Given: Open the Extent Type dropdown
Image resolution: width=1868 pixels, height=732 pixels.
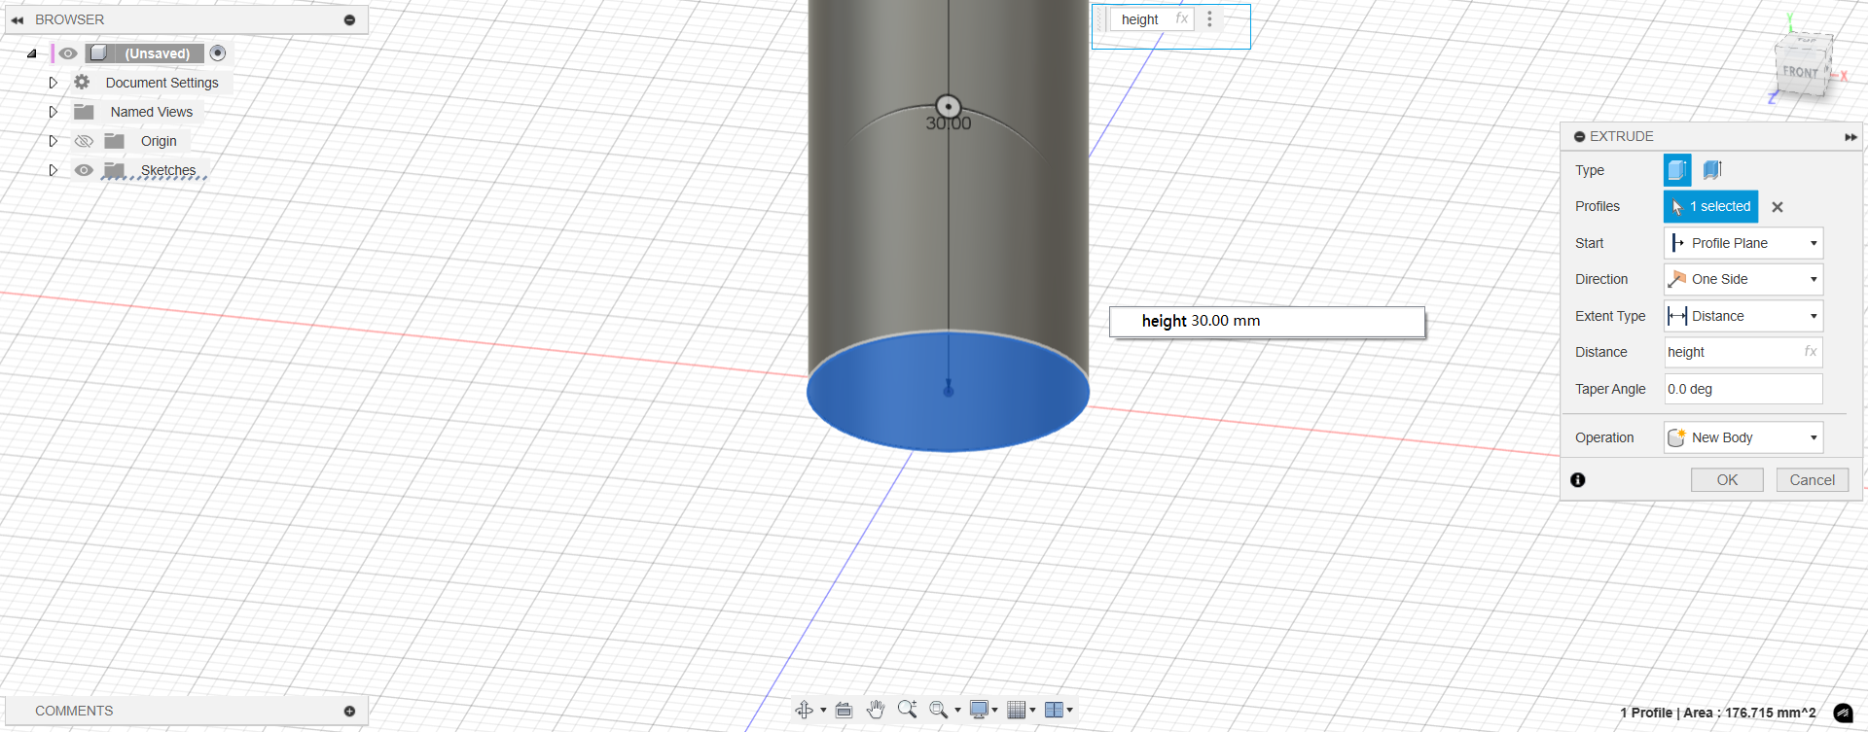Looking at the screenshot, I should (1743, 316).
